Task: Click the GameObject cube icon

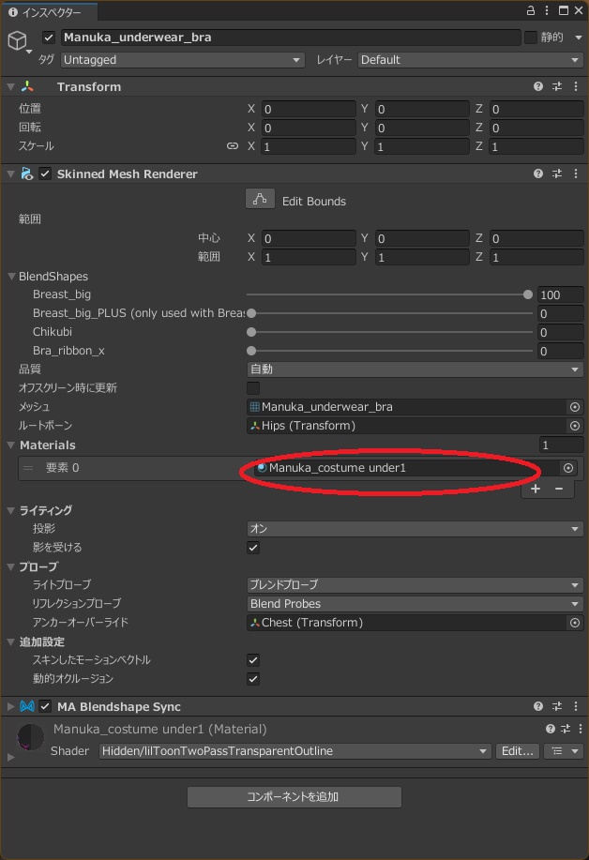Action: click(17, 40)
